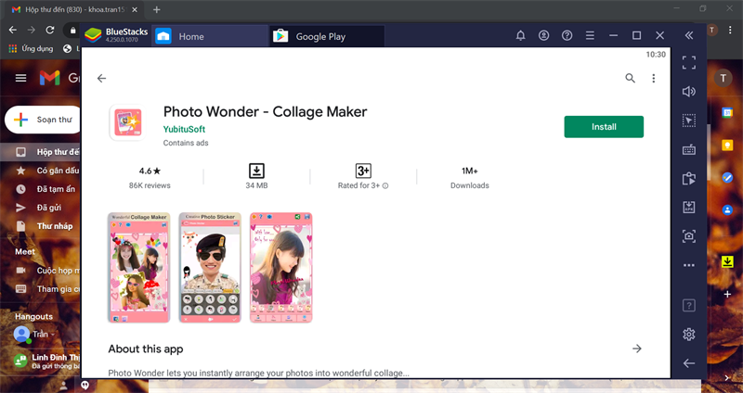Toggle BlueStacks fullscreen mode

689,63
